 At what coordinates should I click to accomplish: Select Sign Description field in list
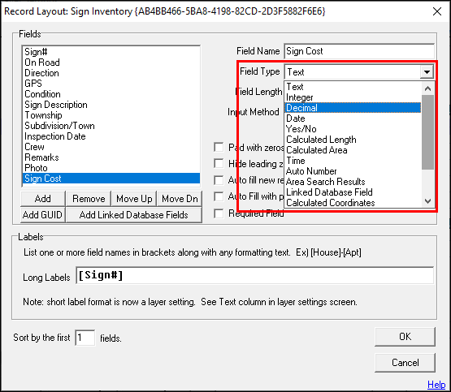tap(111, 105)
